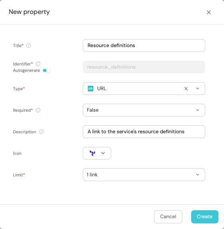
Task: Open the Required dropdown showing False
Action: coord(144,110)
